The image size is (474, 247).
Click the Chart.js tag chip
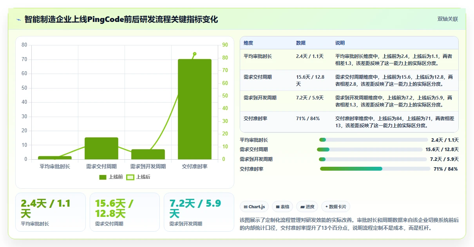click(x=254, y=207)
